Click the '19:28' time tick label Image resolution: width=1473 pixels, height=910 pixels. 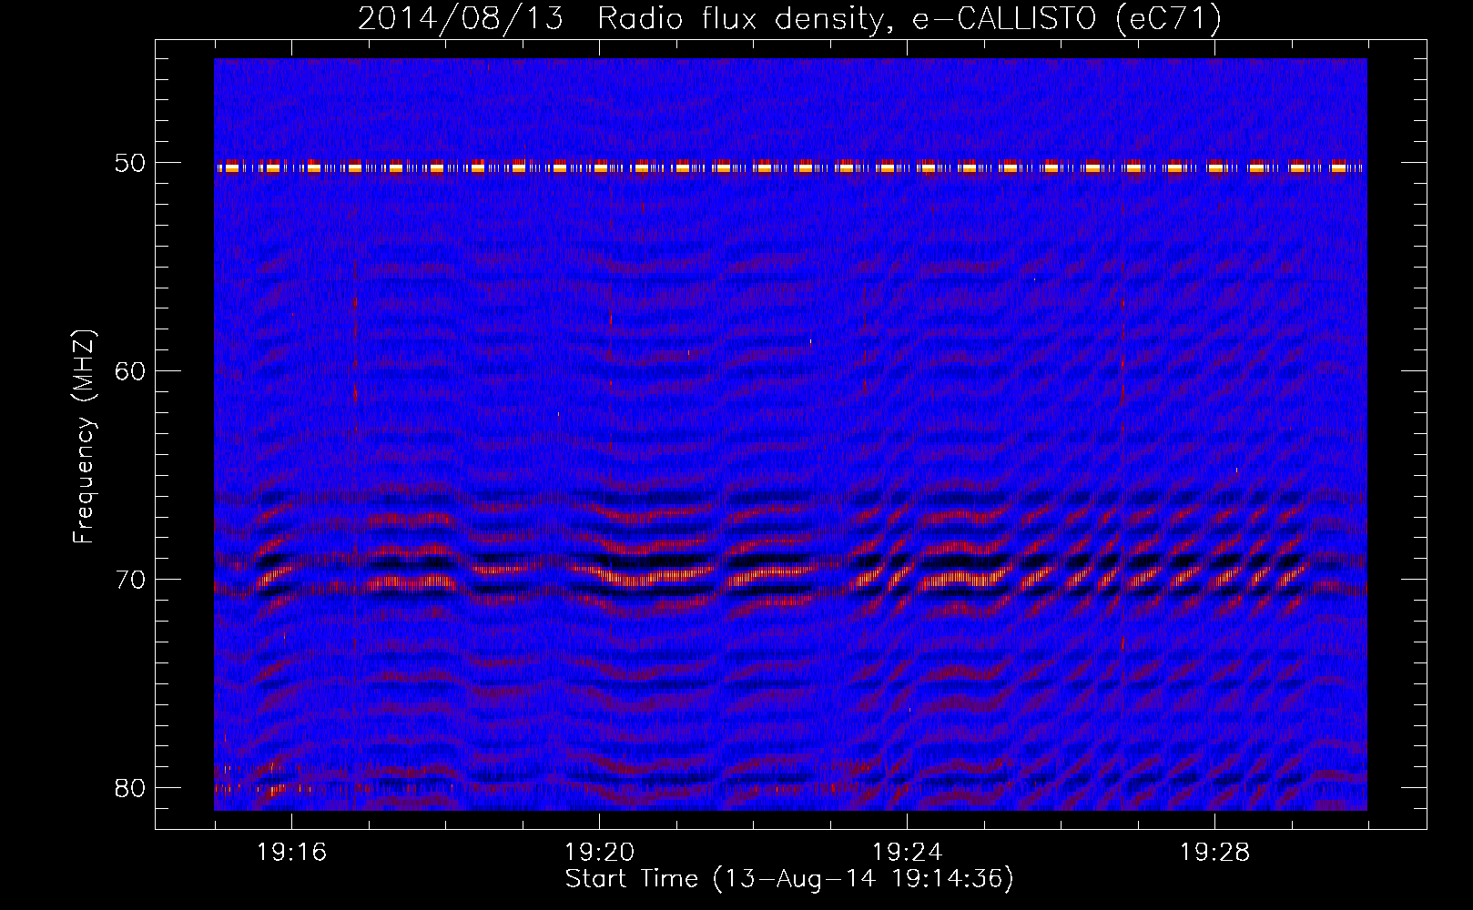(x=1214, y=853)
